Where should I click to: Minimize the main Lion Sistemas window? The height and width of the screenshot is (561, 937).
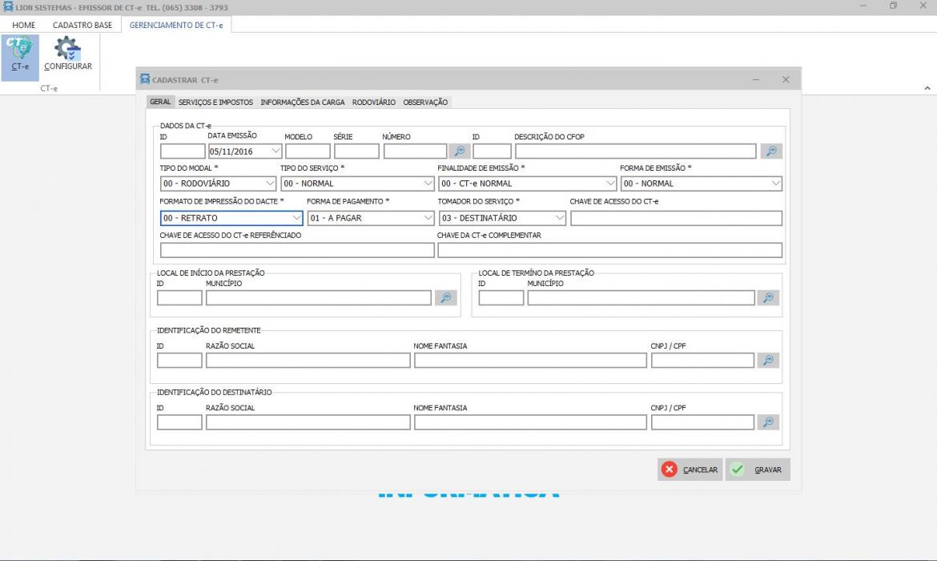863,6
